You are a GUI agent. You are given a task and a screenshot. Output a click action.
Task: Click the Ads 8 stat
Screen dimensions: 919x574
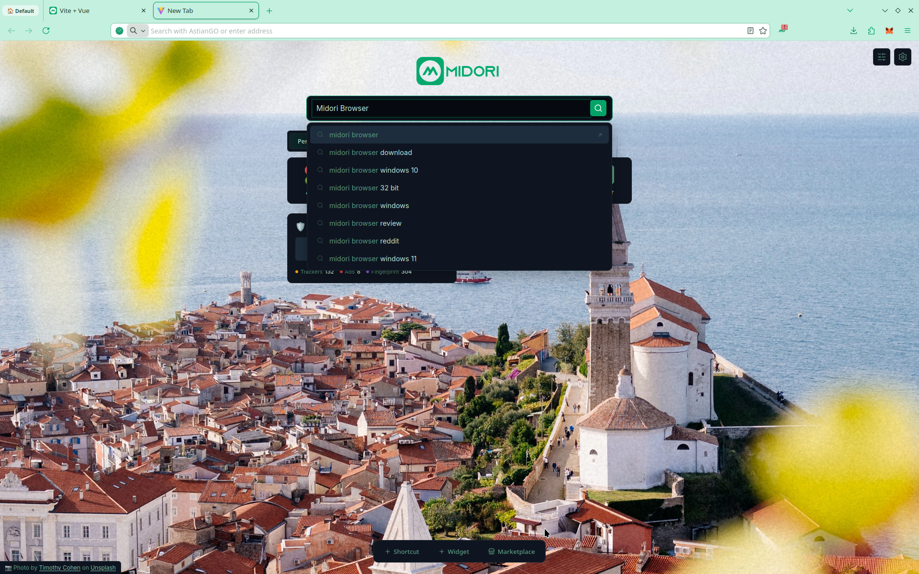pyautogui.click(x=350, y=272)
